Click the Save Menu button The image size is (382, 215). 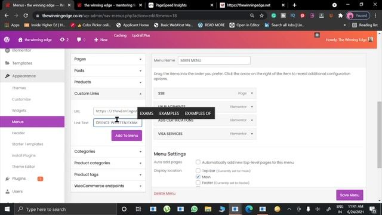[350, 195]
